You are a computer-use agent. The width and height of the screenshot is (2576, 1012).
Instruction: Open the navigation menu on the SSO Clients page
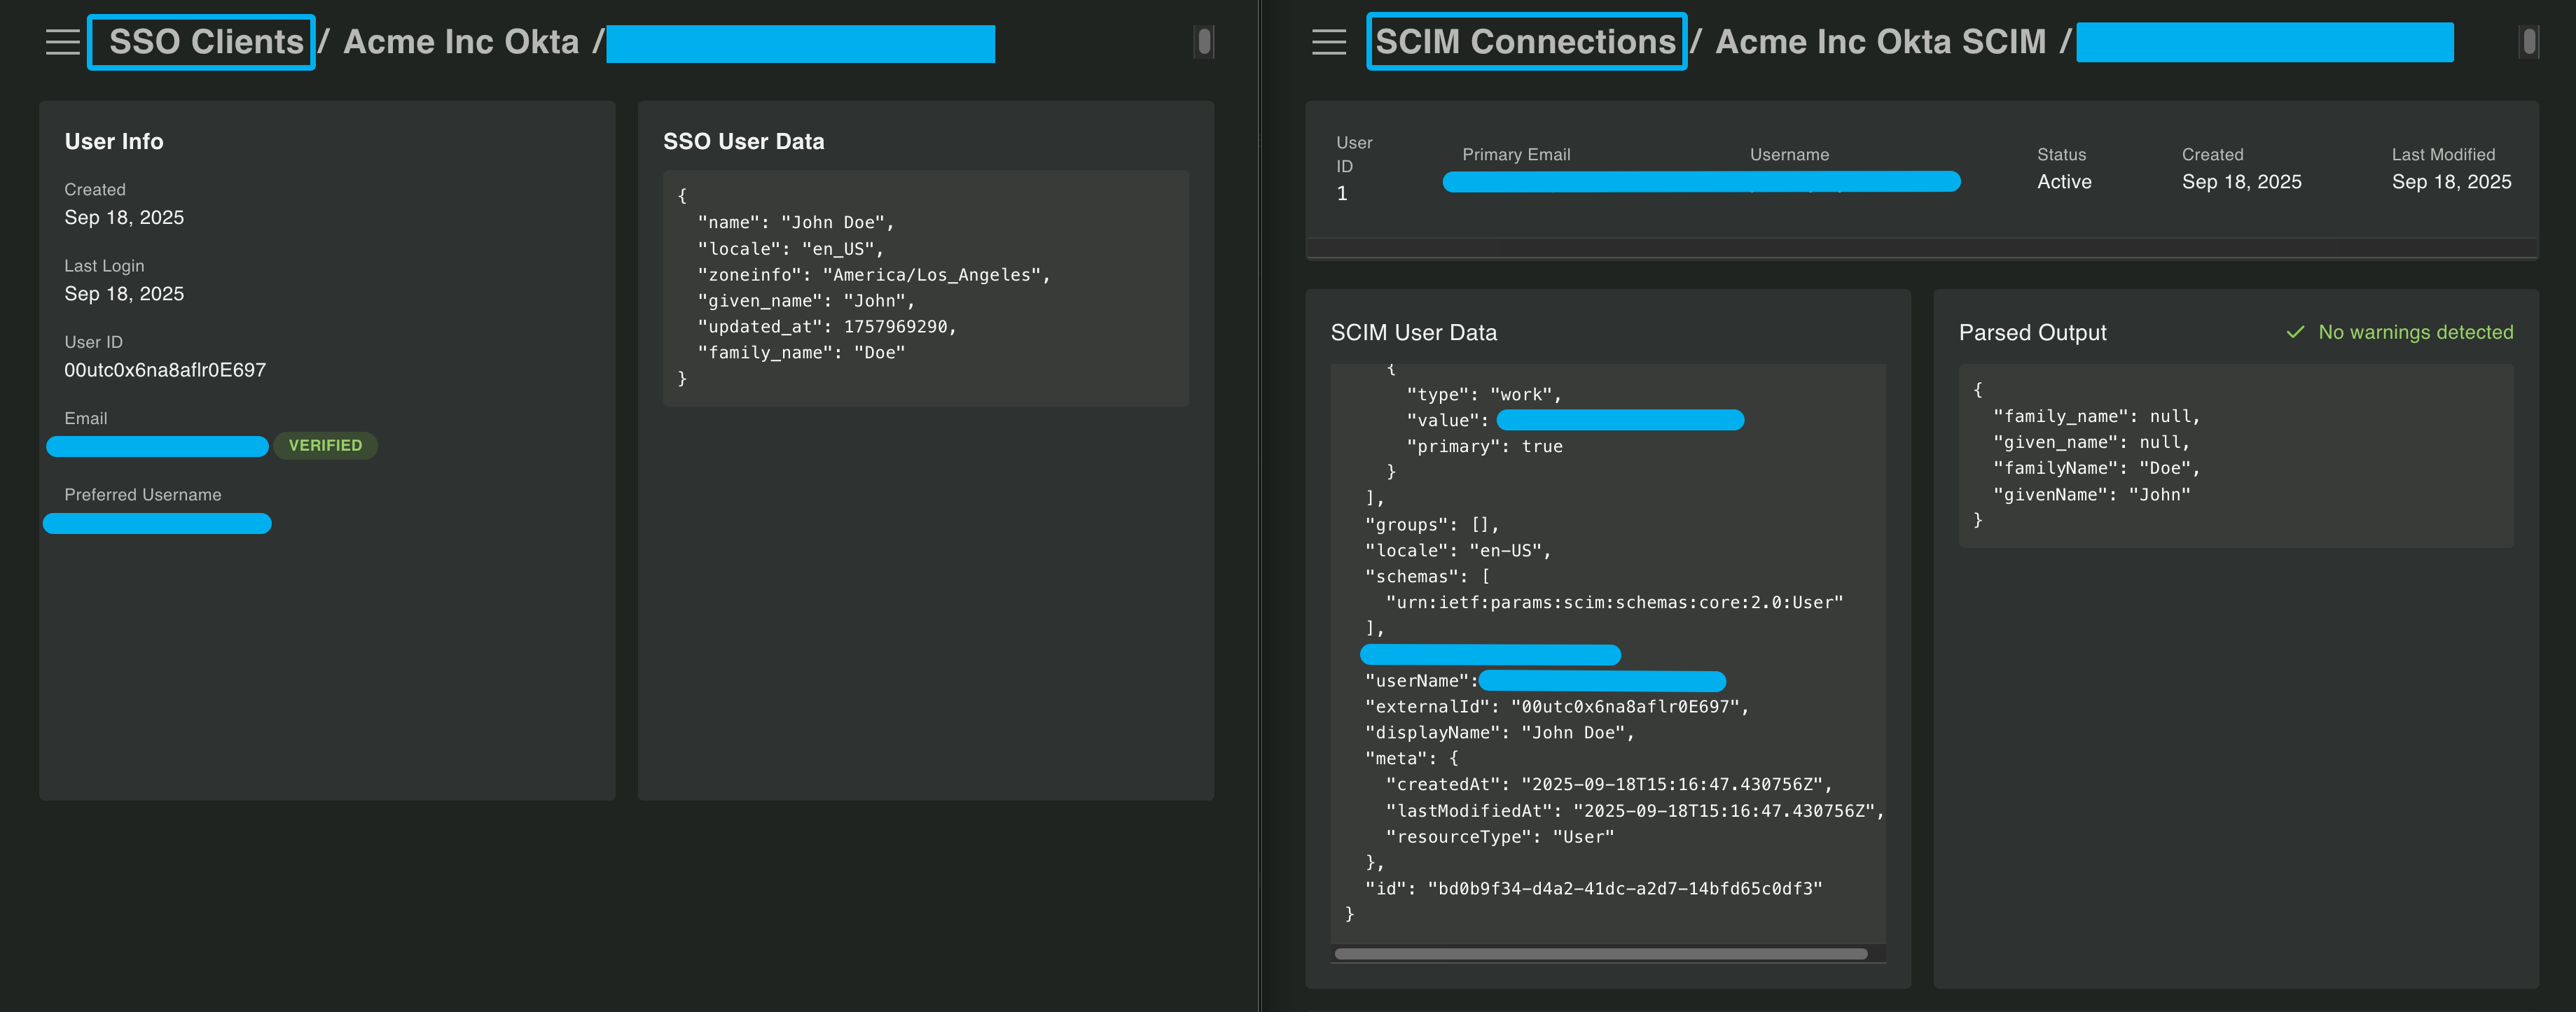(x=62, y=42)
